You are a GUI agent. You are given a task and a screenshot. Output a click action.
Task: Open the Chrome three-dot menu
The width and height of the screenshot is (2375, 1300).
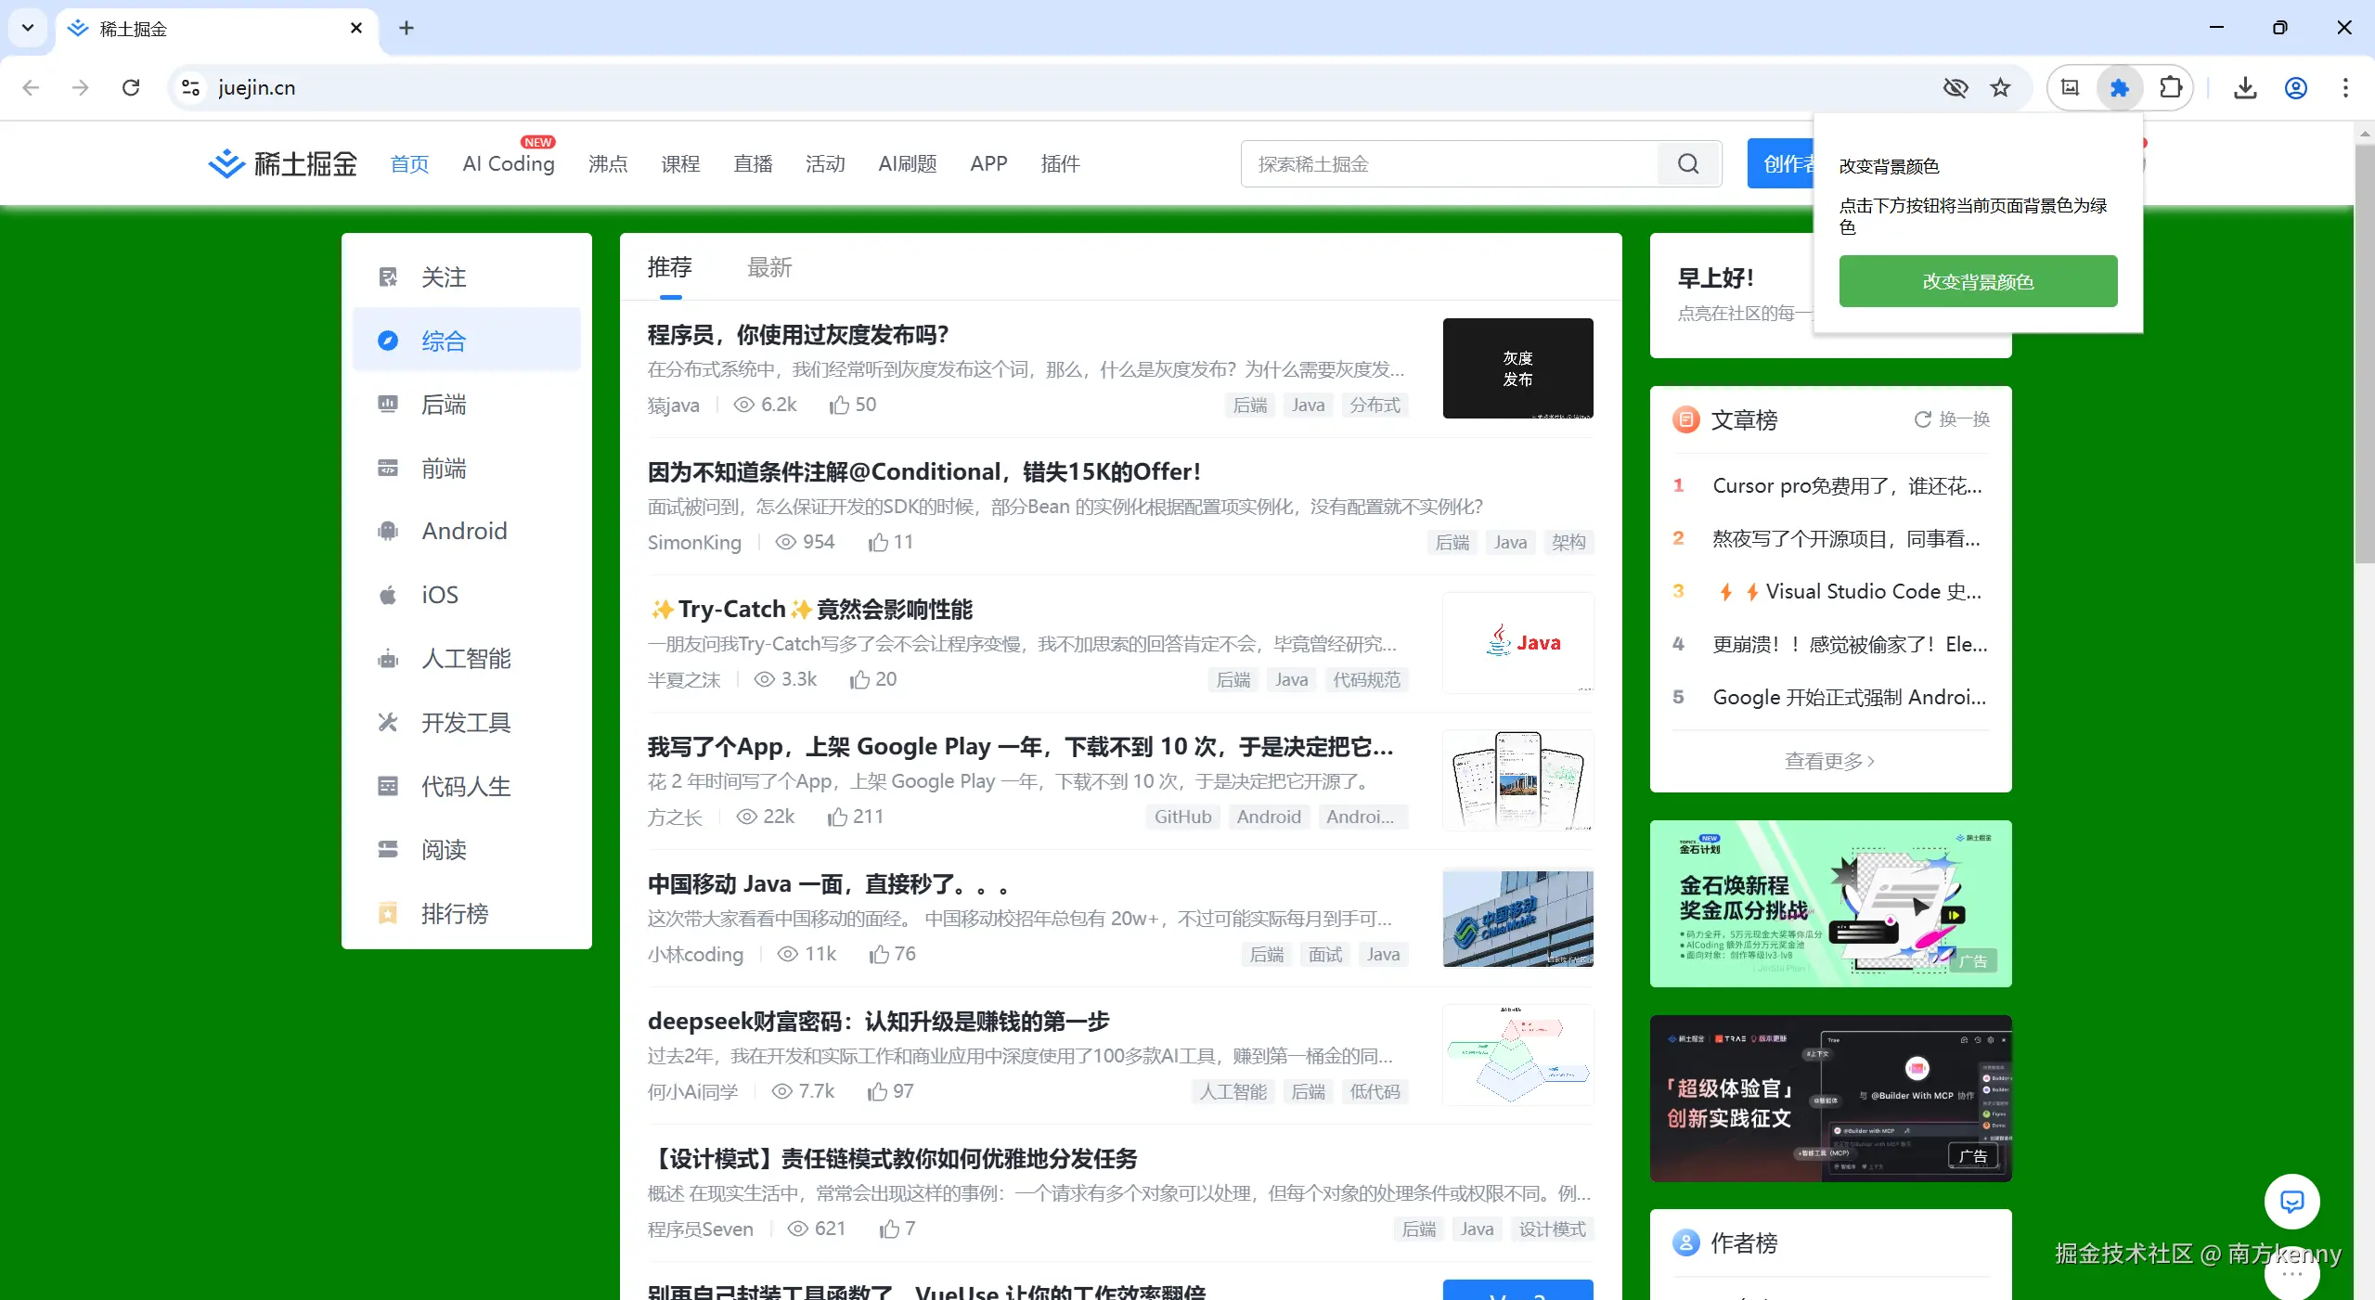[x=2345, y=87]
